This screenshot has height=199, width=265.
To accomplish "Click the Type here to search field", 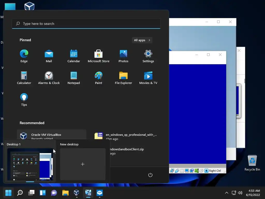I will point(86,24).
